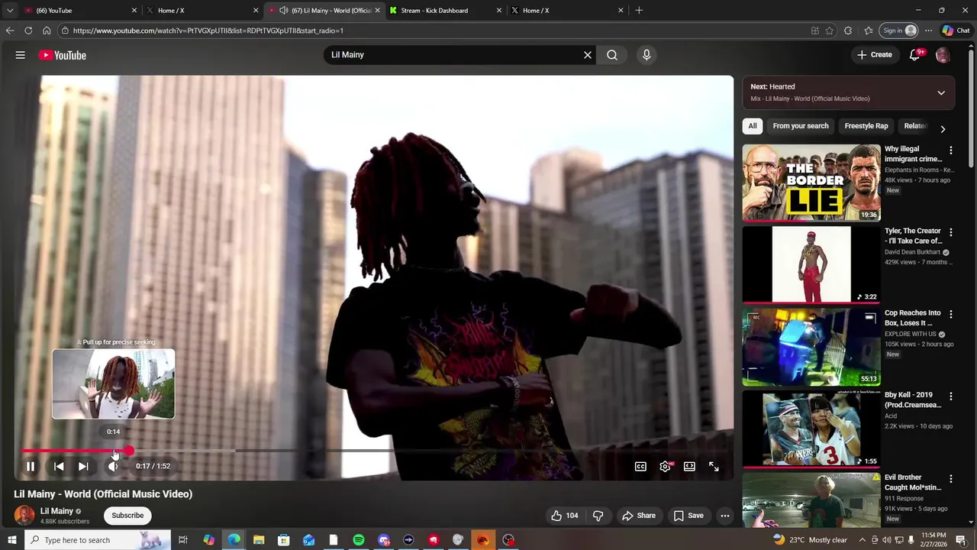Viewport: 977px width, 550px height.
Task: Select Freestyle Rap chip
Action: pos(866,126)
